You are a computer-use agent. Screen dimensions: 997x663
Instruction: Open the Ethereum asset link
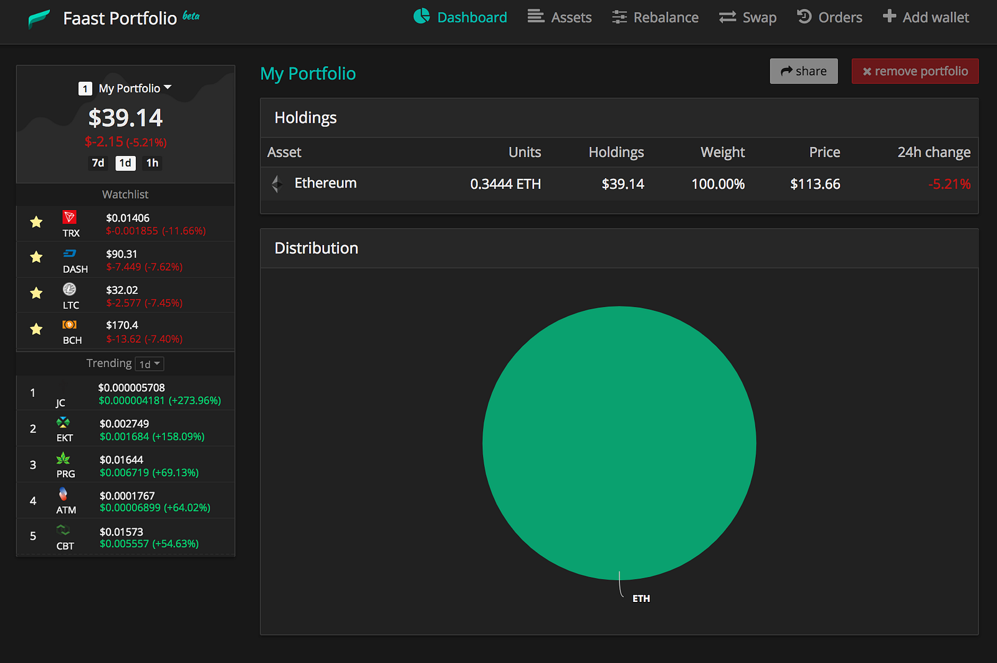point(326,183)
